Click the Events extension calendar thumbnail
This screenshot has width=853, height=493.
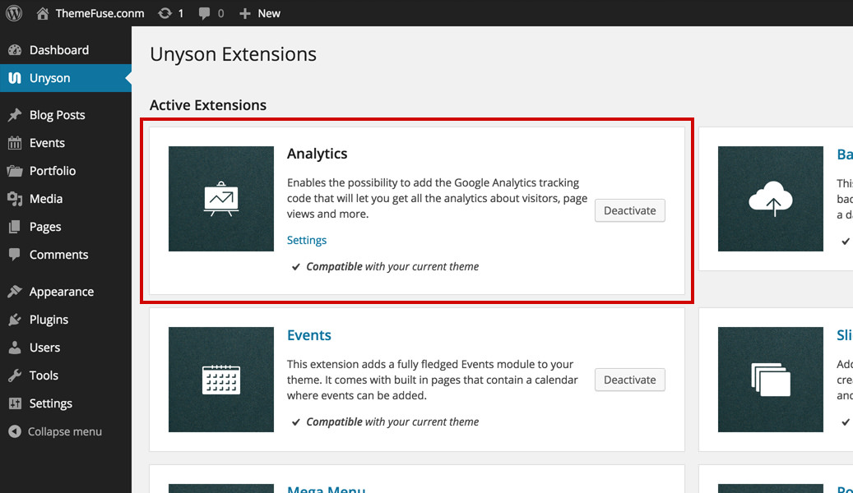[221, 380]
